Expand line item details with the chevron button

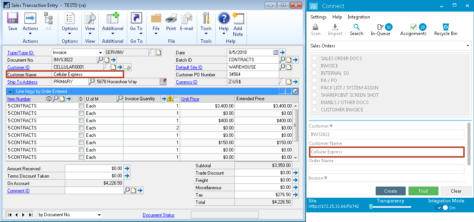(295, 91)
